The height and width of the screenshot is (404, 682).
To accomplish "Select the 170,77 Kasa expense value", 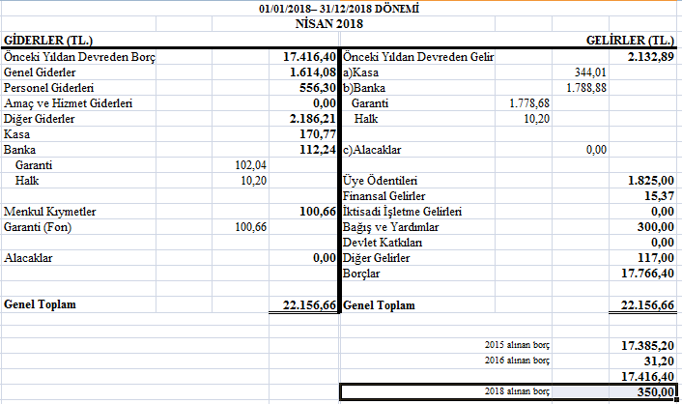I will 318,134.
